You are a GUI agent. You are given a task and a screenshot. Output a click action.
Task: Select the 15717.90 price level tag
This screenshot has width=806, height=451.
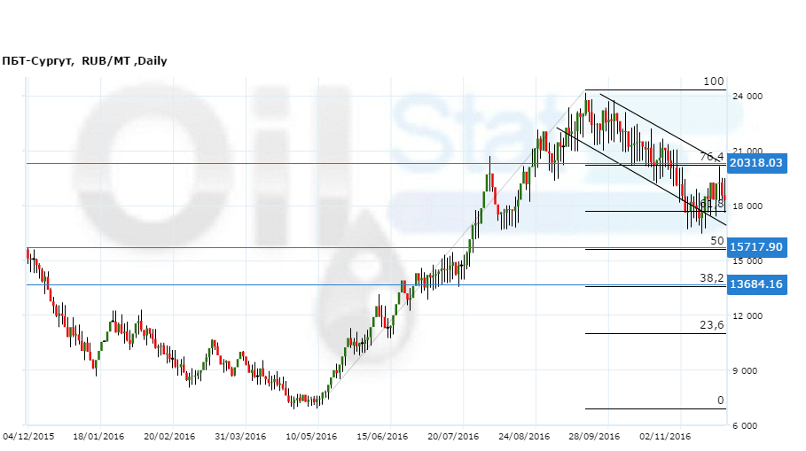coord(756,247)
